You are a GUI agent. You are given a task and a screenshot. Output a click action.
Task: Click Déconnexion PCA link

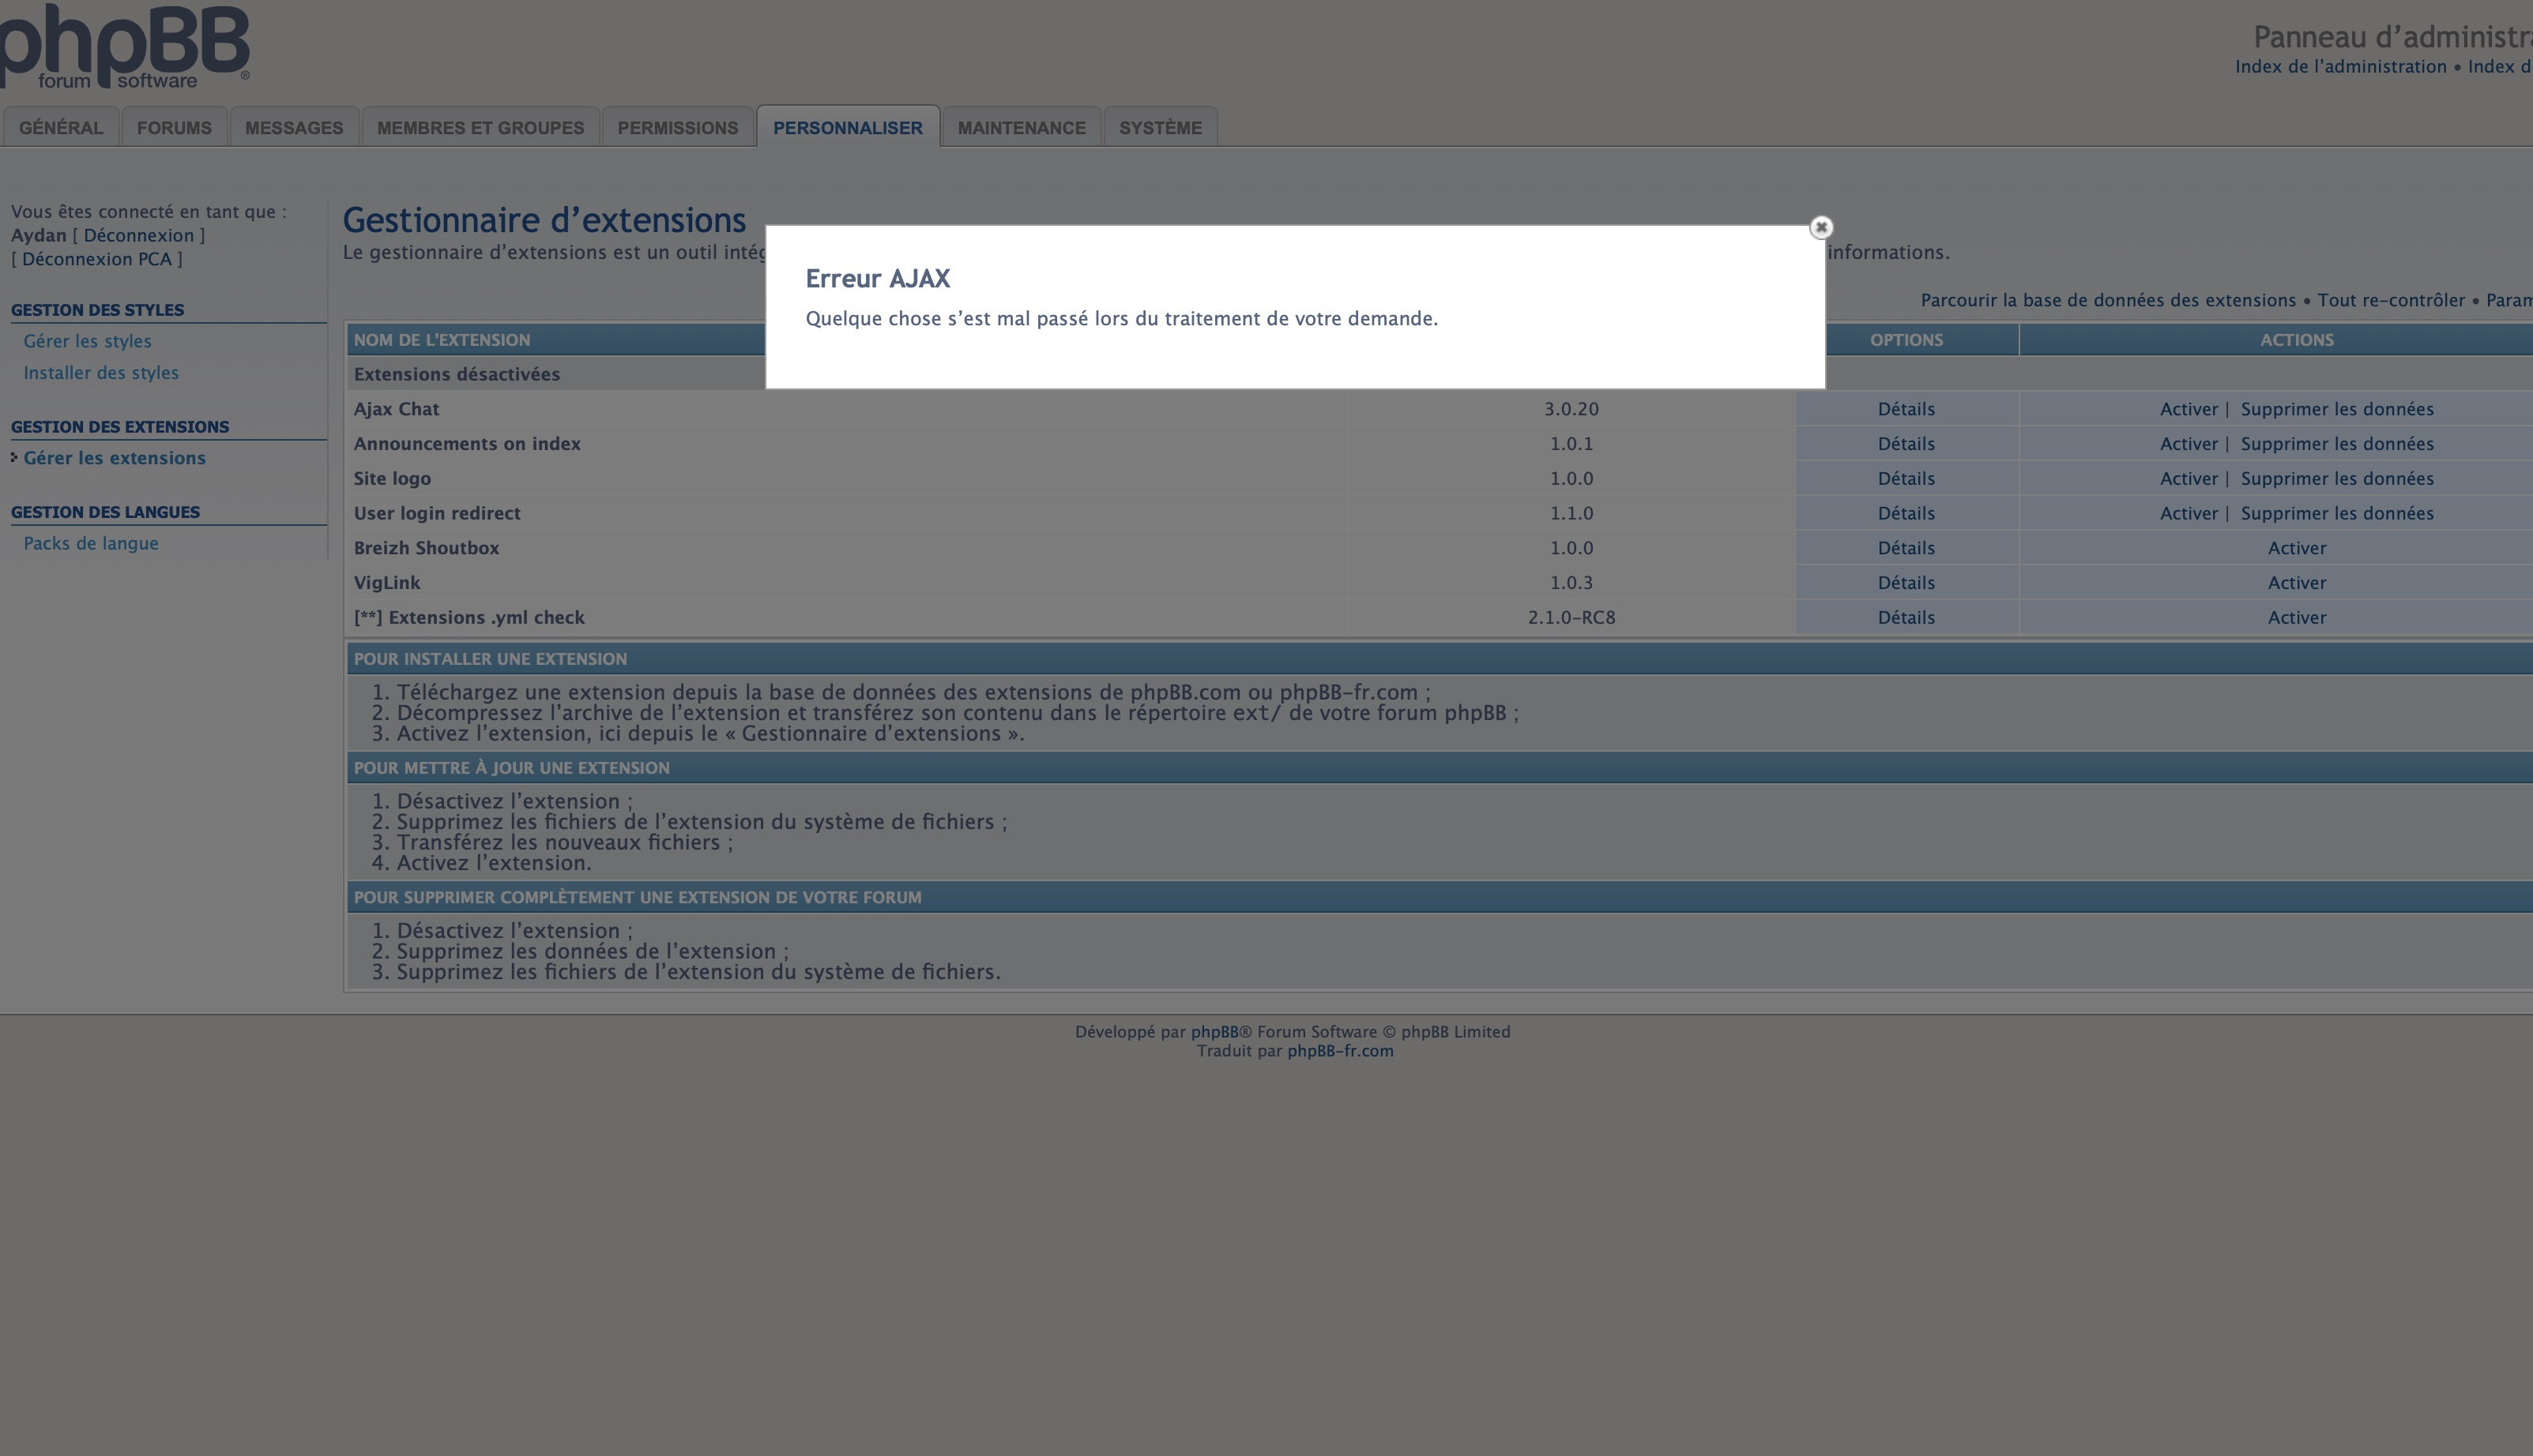(x=97, y=259)
